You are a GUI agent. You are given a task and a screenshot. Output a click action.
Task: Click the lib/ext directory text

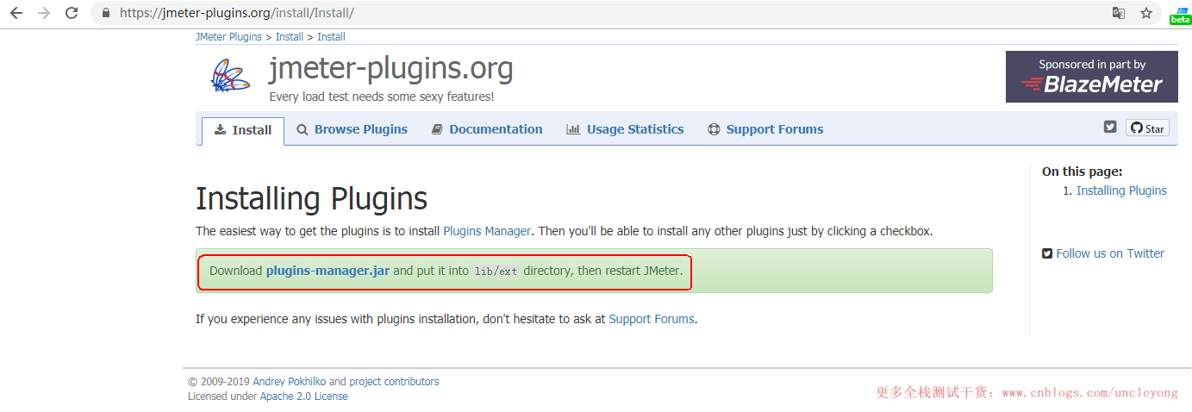[x=496, y=272]
